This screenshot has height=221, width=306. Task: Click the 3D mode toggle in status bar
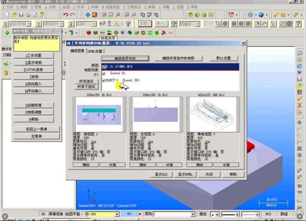tap(43, 214)
